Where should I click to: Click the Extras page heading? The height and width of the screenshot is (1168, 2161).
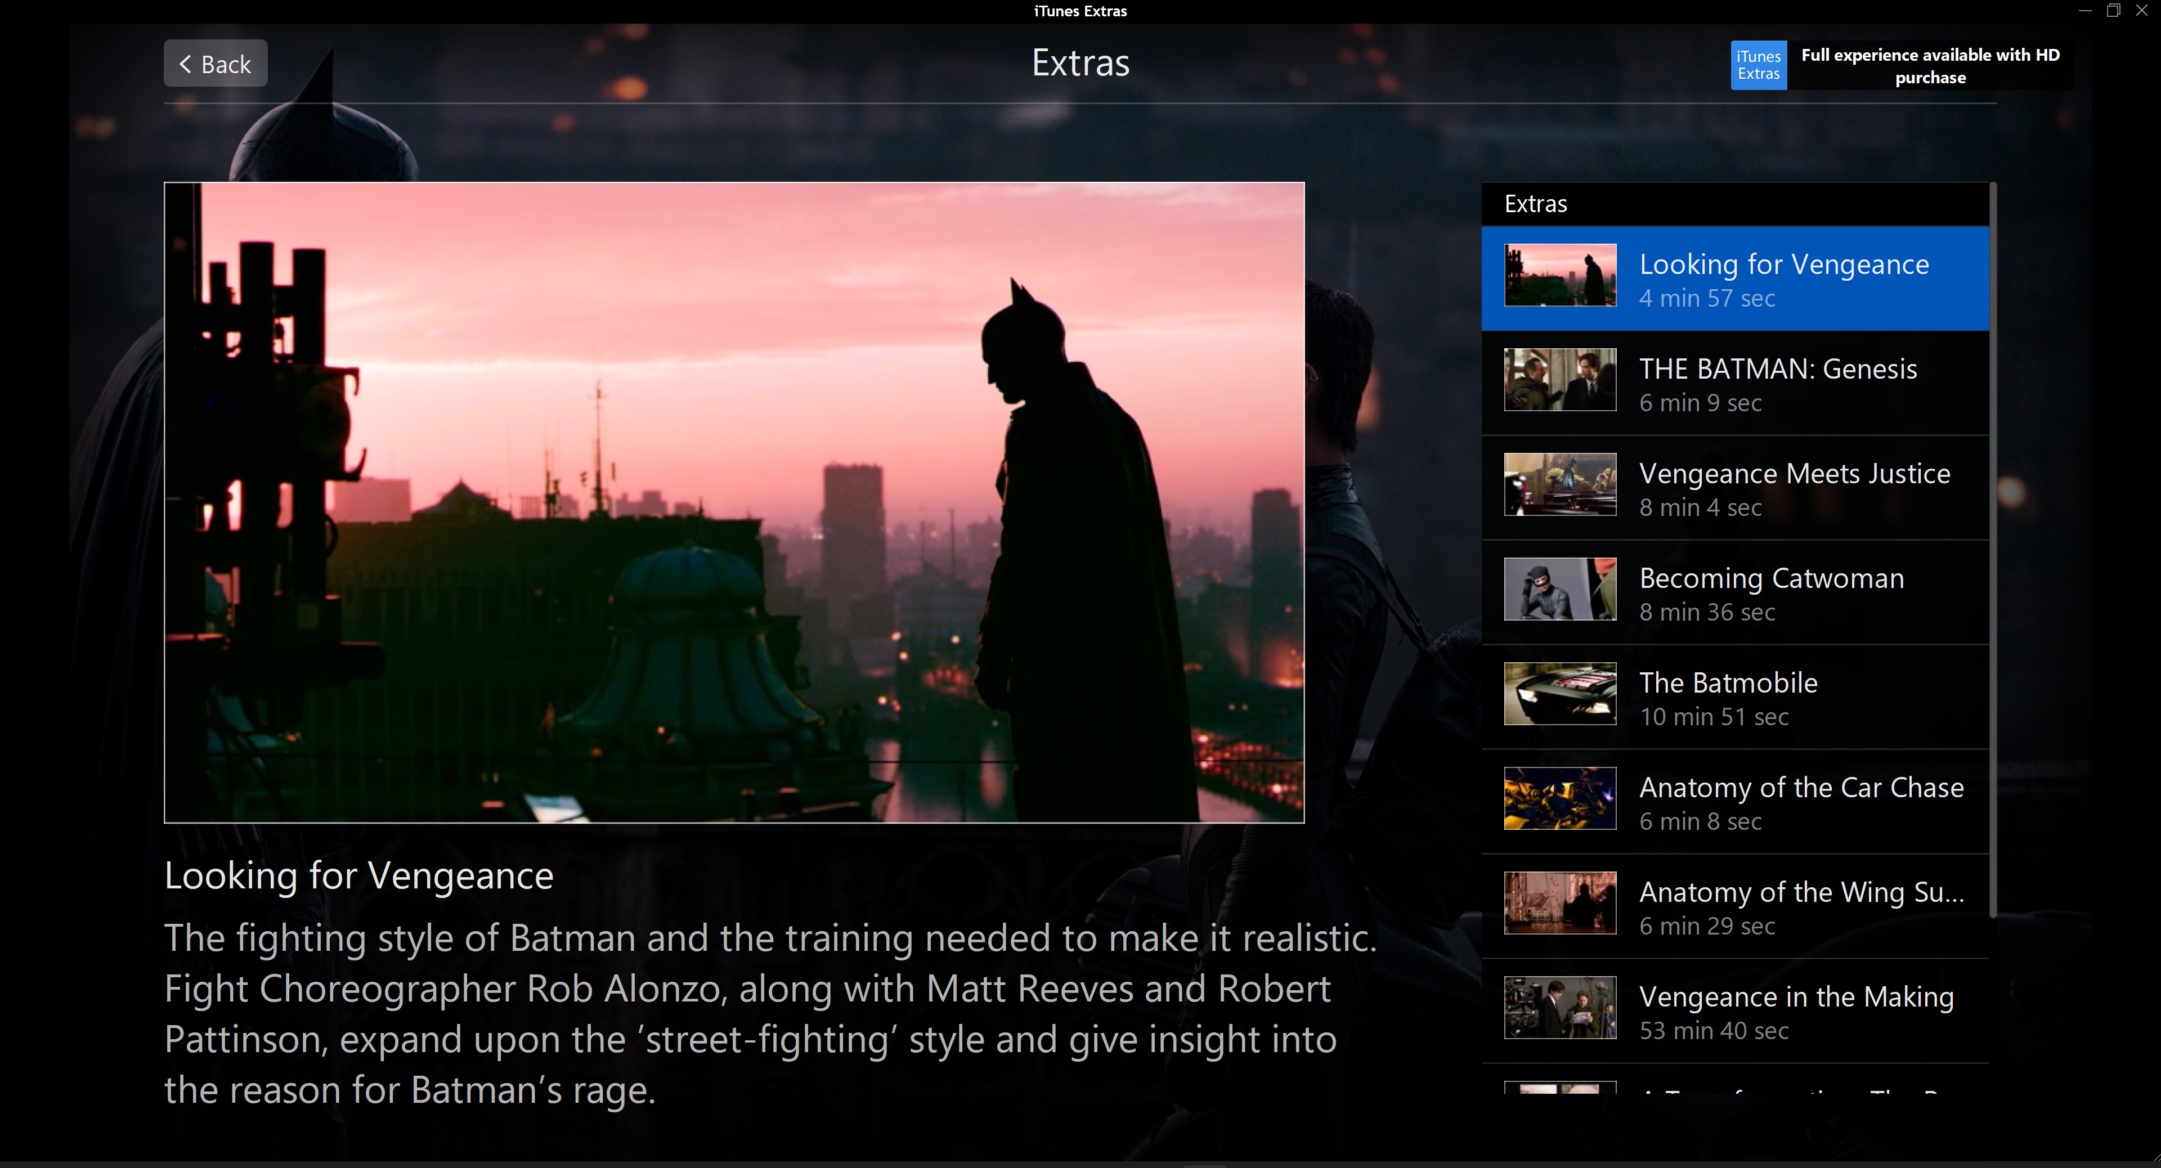1080,63
